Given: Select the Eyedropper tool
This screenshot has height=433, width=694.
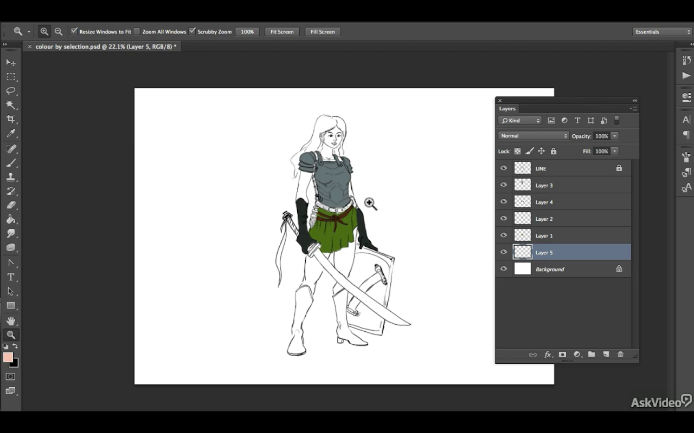Looking at the screenshot, I should pos(11,133).
